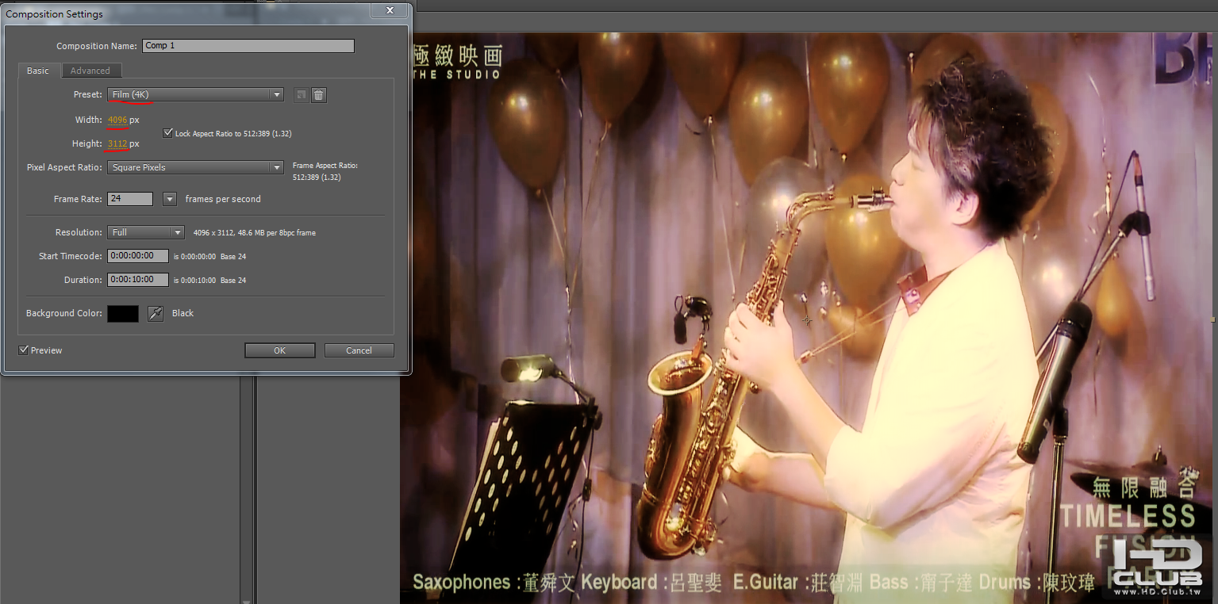The height and width of the screenshot is (604, 1218).
Task: Close the Composition Settings dialog
Action: (x=390, y=11)
